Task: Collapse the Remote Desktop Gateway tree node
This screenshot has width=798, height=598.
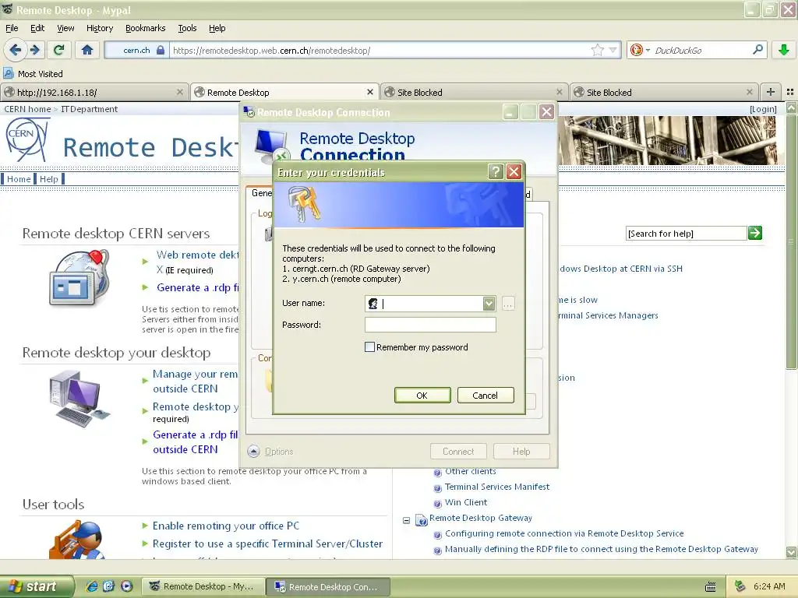Action: (406, 520)
